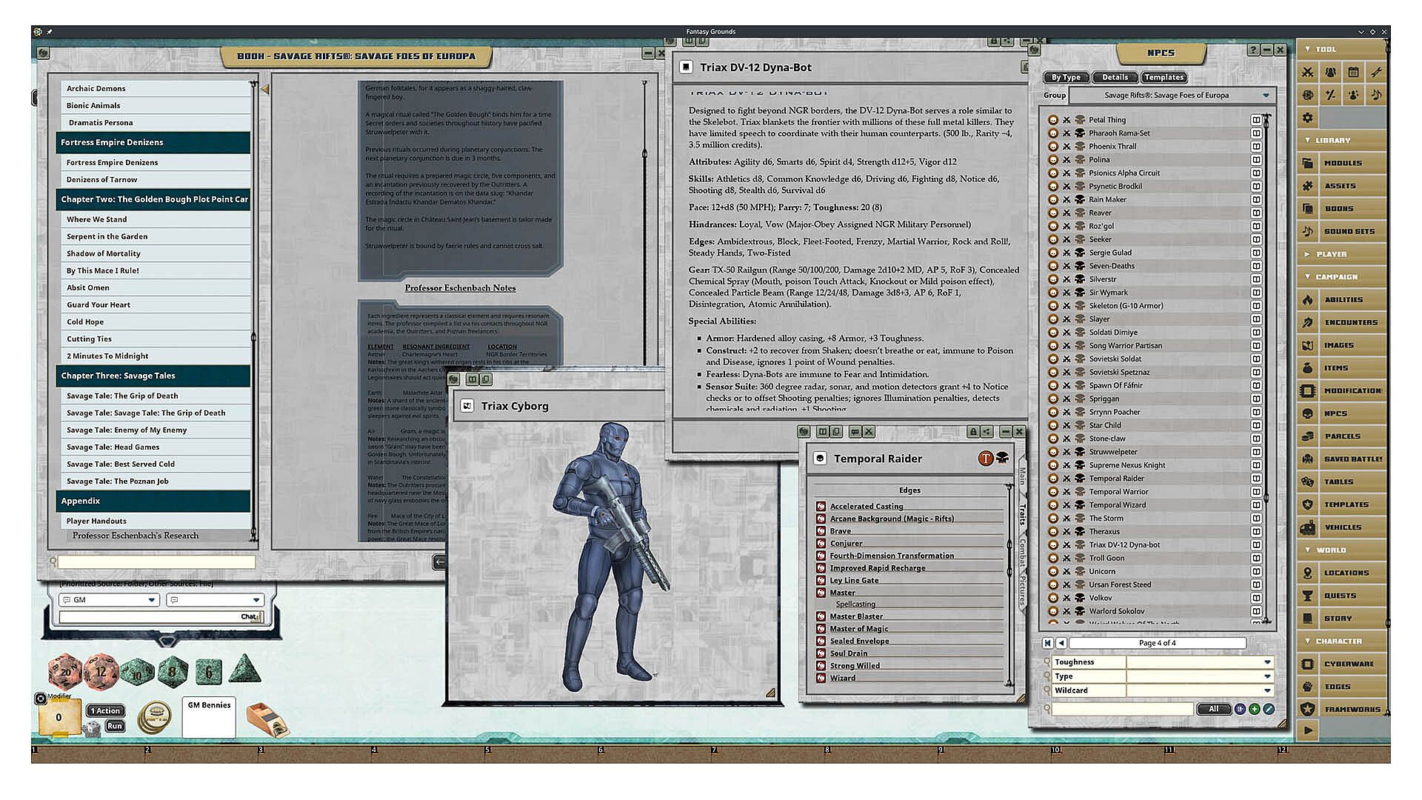Click the GM bennies chip stack
The height and width of the screenshot is (800, 1422).
(x=155, y=716)
